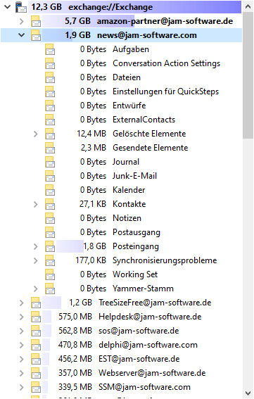254x399 pixels.
Task: Click the Aufgaben folder icon
Action: click(x=50, y=49)
